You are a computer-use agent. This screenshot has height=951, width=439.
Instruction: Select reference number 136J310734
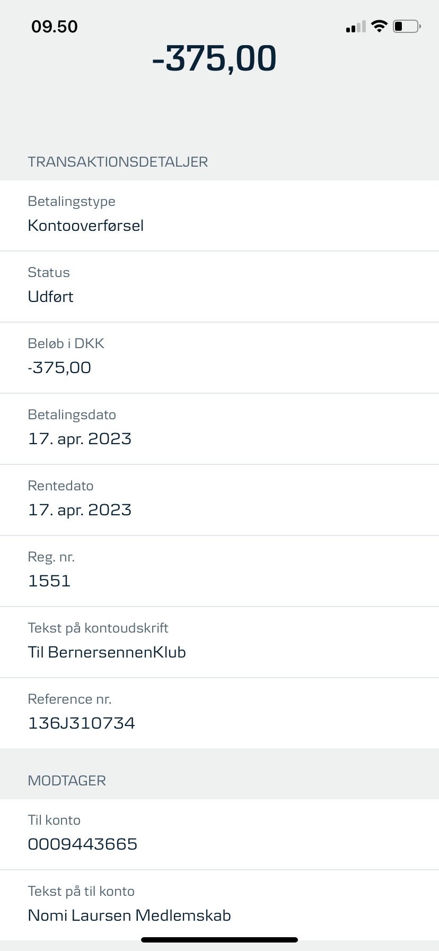(x=81, y=723)
